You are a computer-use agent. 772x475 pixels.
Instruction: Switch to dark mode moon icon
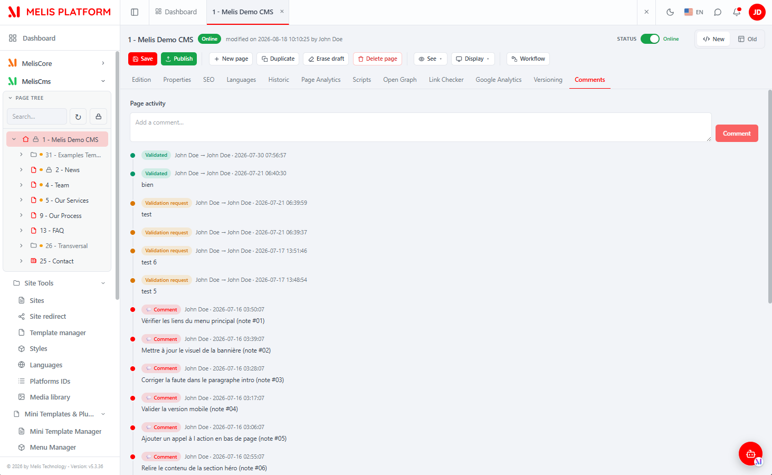[x=670, y=12]
